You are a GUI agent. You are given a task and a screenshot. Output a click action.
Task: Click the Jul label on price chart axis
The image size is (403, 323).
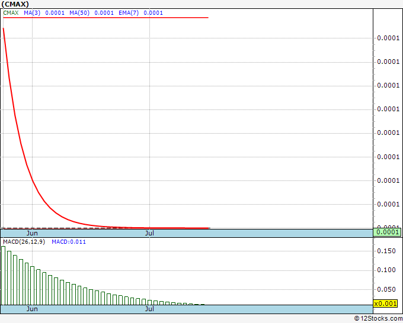149,233
